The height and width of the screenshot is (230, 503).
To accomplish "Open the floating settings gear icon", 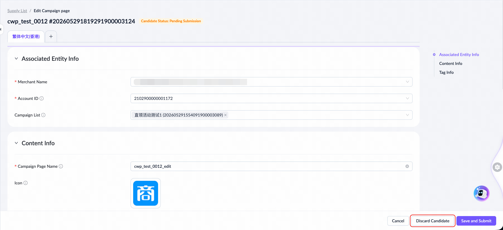I will (x=497, y=167).
